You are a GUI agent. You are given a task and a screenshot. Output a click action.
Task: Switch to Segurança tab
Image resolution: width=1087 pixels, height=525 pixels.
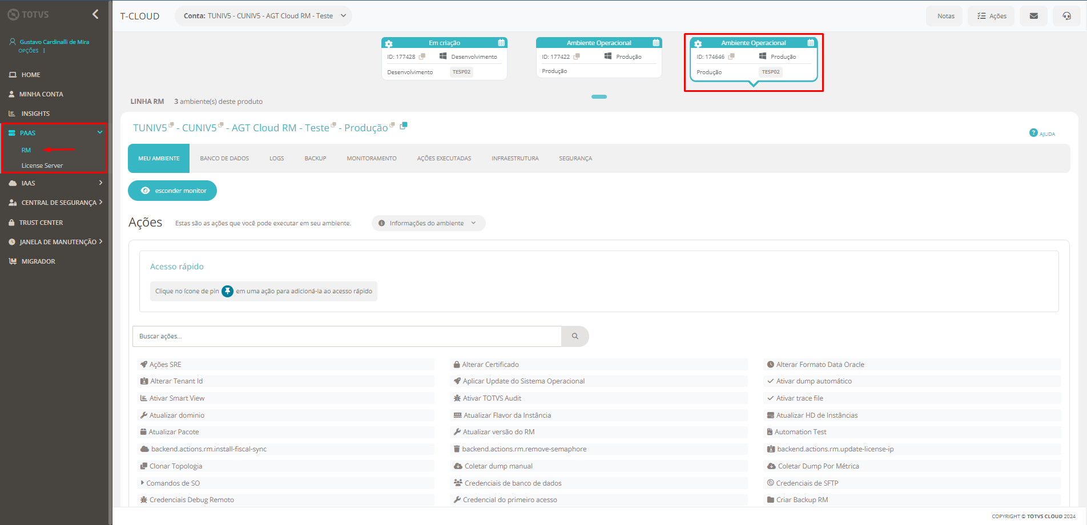coord(575,159)
